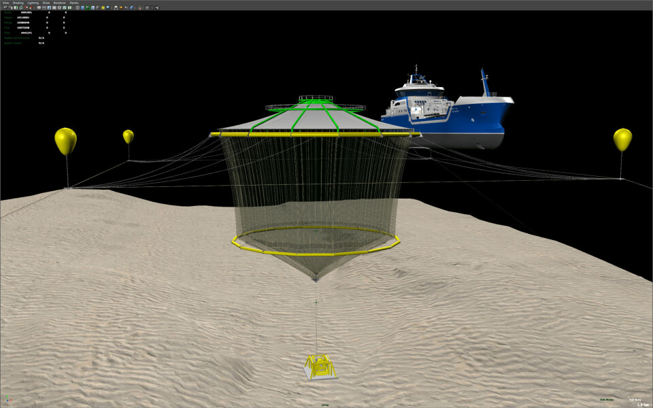Screen dimensions: 653x408
Task: Expand the Renderer menu
Action: tap(59, 3)
